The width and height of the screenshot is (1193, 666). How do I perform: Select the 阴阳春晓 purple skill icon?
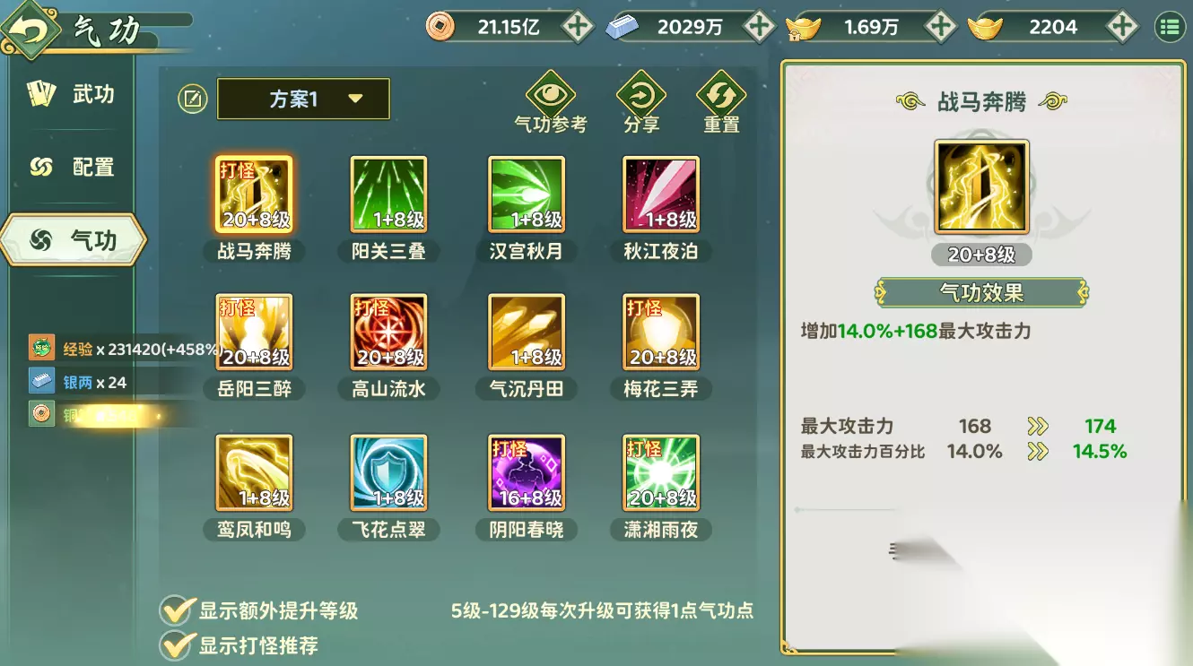pyautogui.click(x=527, y=473)
